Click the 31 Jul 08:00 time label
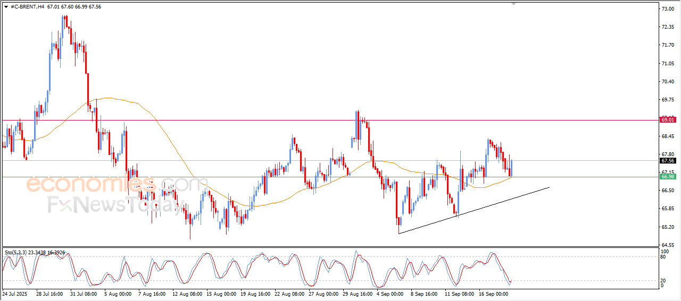 point(84,293)
